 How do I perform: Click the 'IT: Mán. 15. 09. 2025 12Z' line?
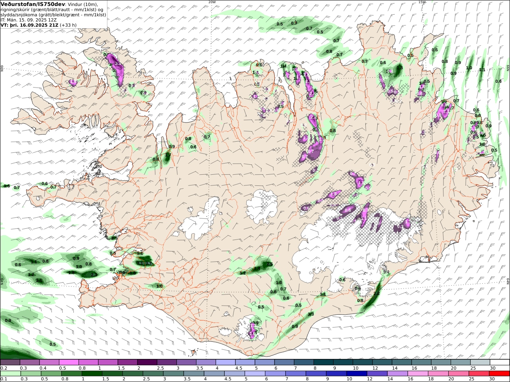coord(29,20)
